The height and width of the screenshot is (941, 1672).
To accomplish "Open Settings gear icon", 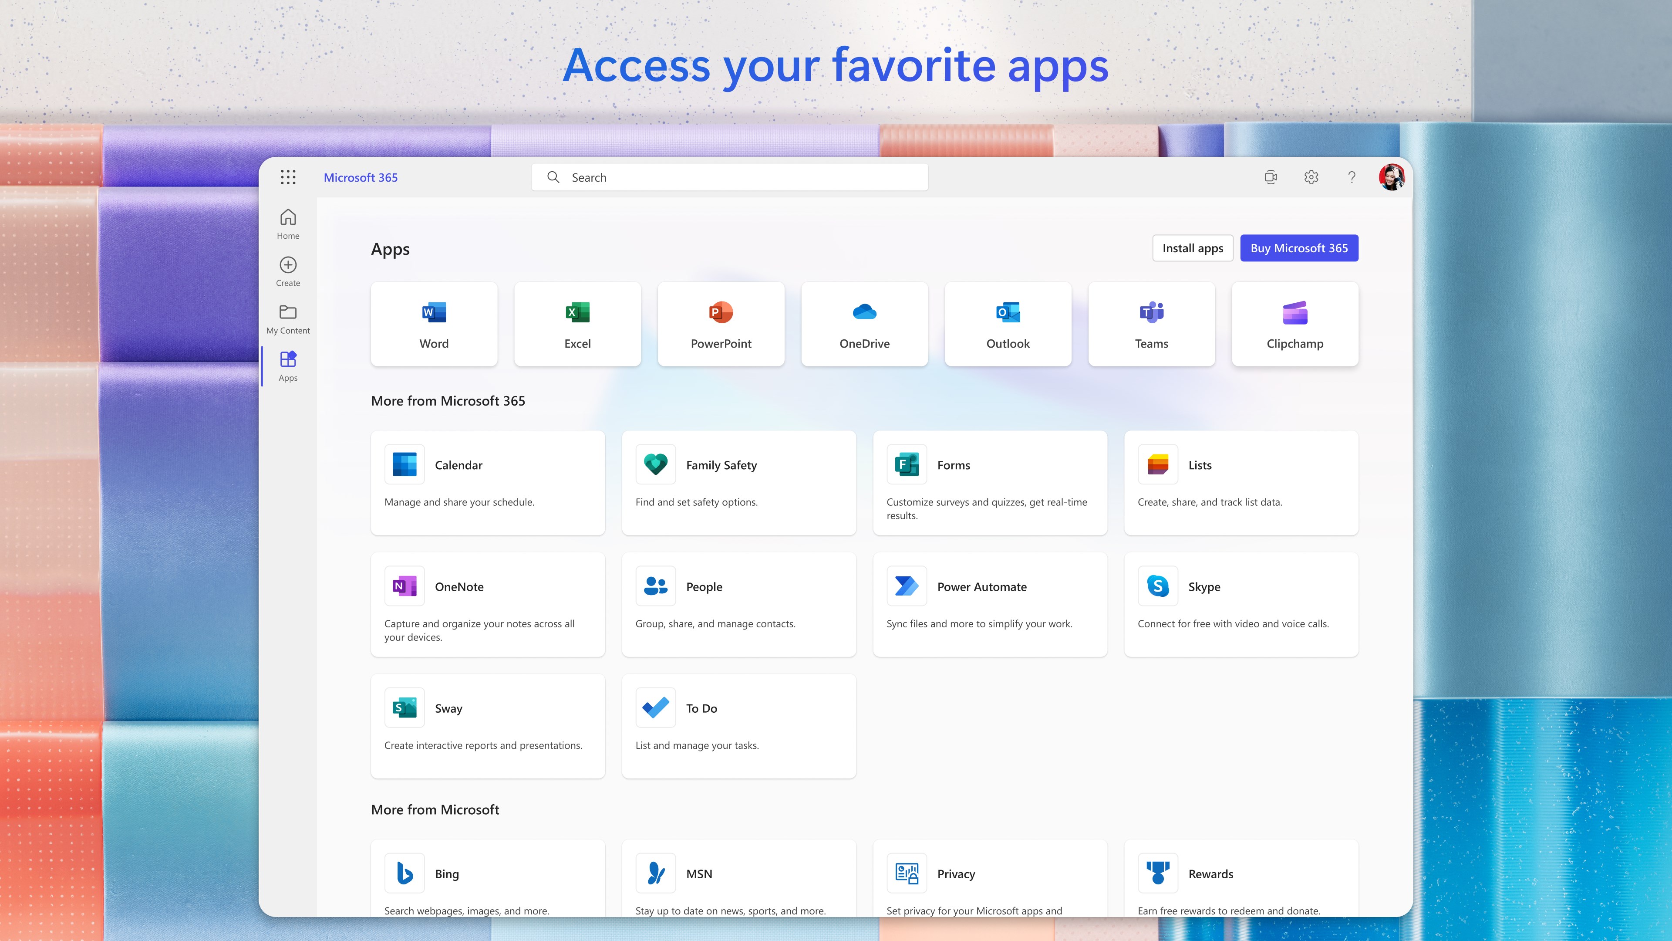I will (1310, 177).
